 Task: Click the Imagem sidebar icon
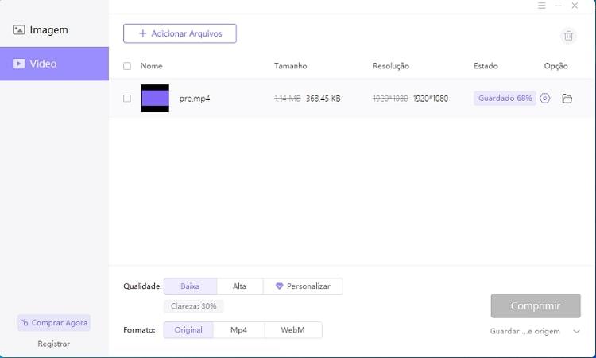click(x=19, y=30)
